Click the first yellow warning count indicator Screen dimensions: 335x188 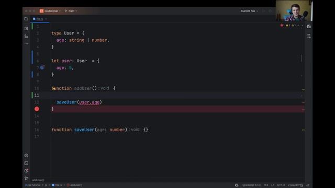point(288,26)
